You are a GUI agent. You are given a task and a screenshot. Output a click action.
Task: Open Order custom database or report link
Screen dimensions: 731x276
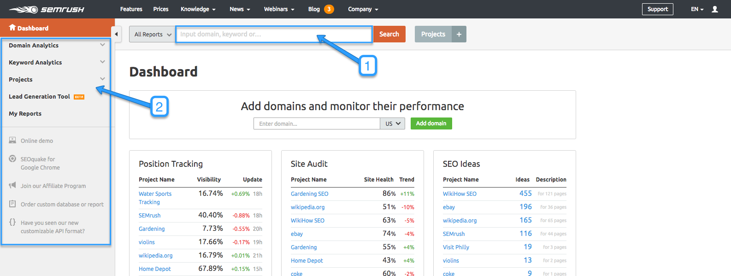coord(62,204)
